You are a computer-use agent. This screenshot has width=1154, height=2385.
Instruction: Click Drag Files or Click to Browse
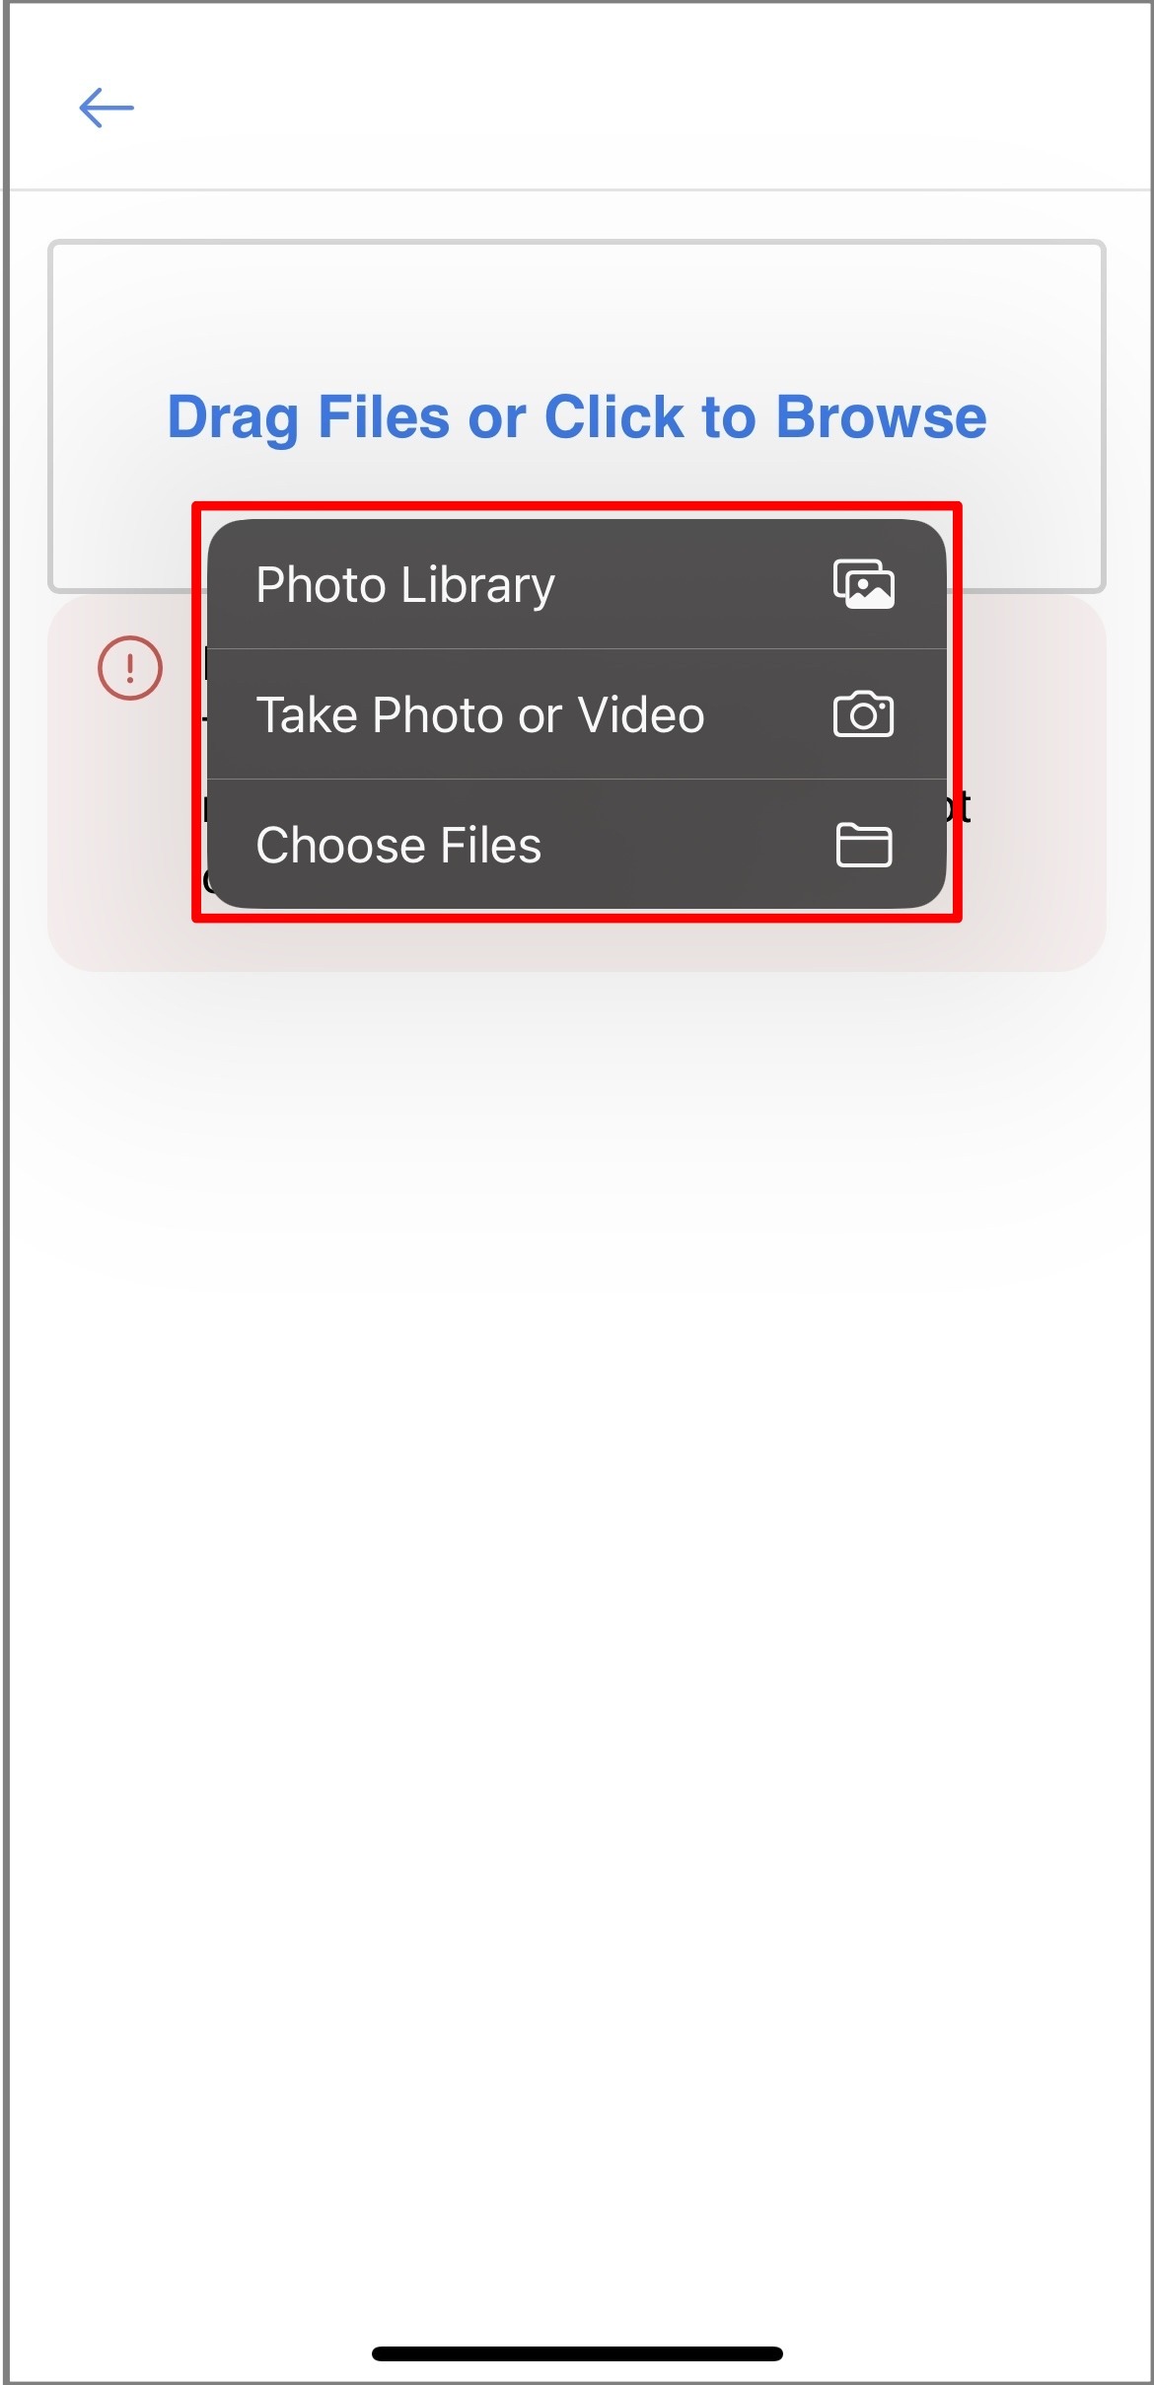pyautogui.click(x=576, y=416)
